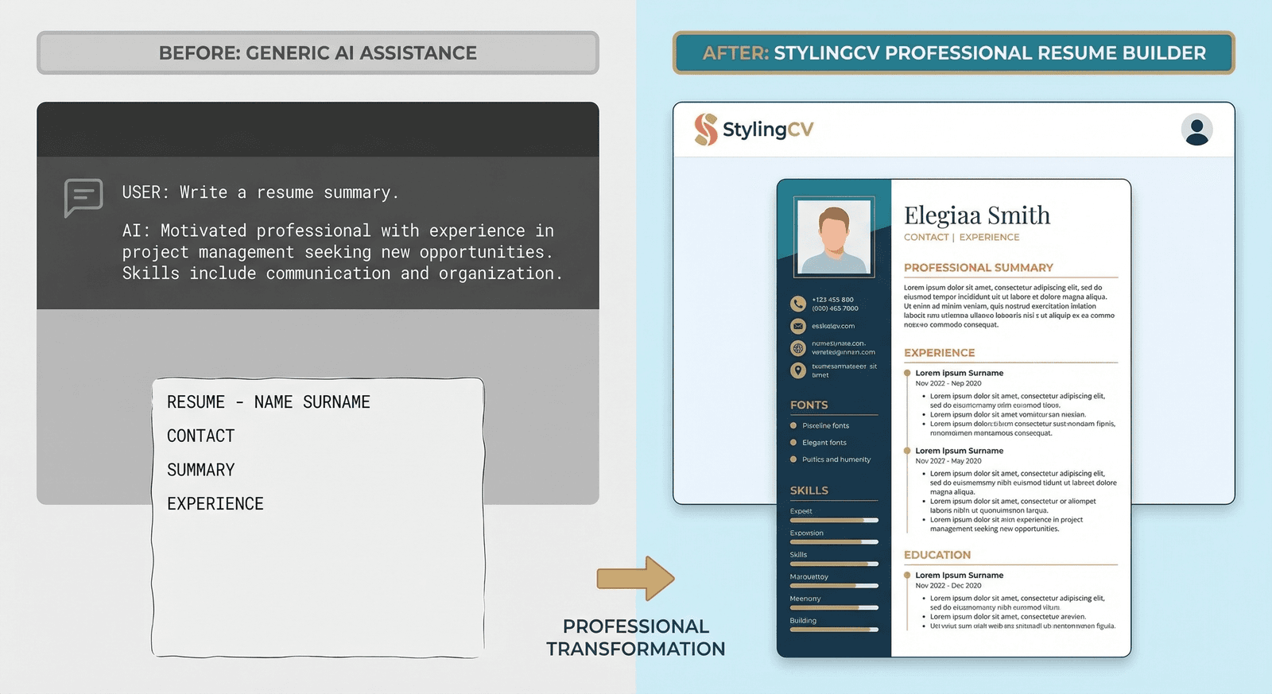Open the EXPERIENCE link under Elegiaa Smith
Viewport: 1272px width, 694px height.
989,237
